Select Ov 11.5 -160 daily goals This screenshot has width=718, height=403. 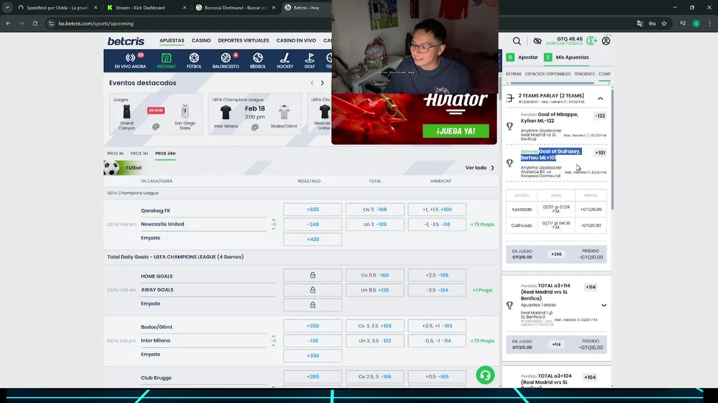375,275
